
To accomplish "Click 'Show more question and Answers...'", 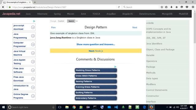I will click(96, 44).
